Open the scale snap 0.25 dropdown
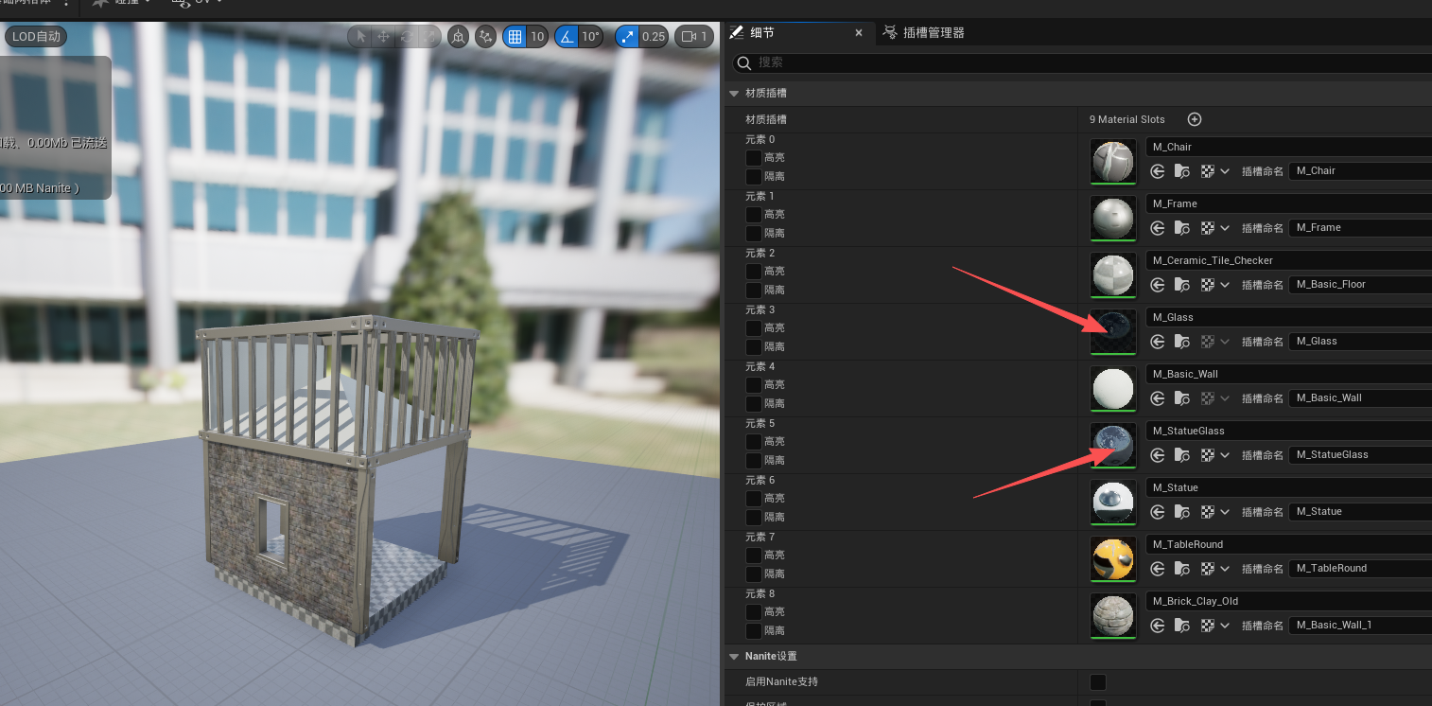Viewport: 1432px width, 706px height. (x=654, y=37)
